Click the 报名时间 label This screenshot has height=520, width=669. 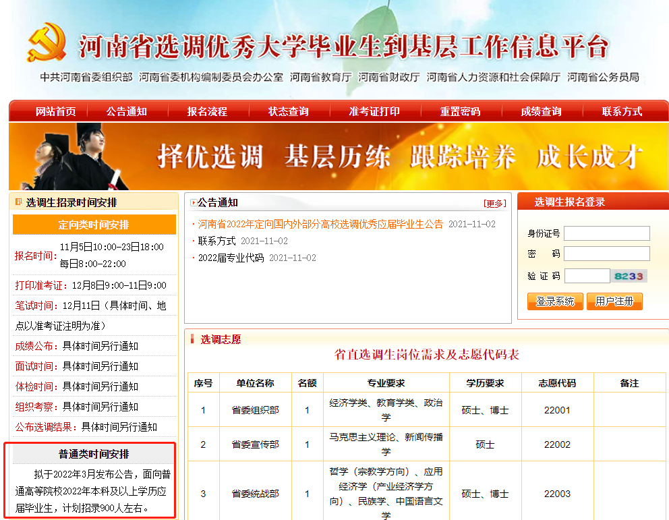tap(36, 256)
